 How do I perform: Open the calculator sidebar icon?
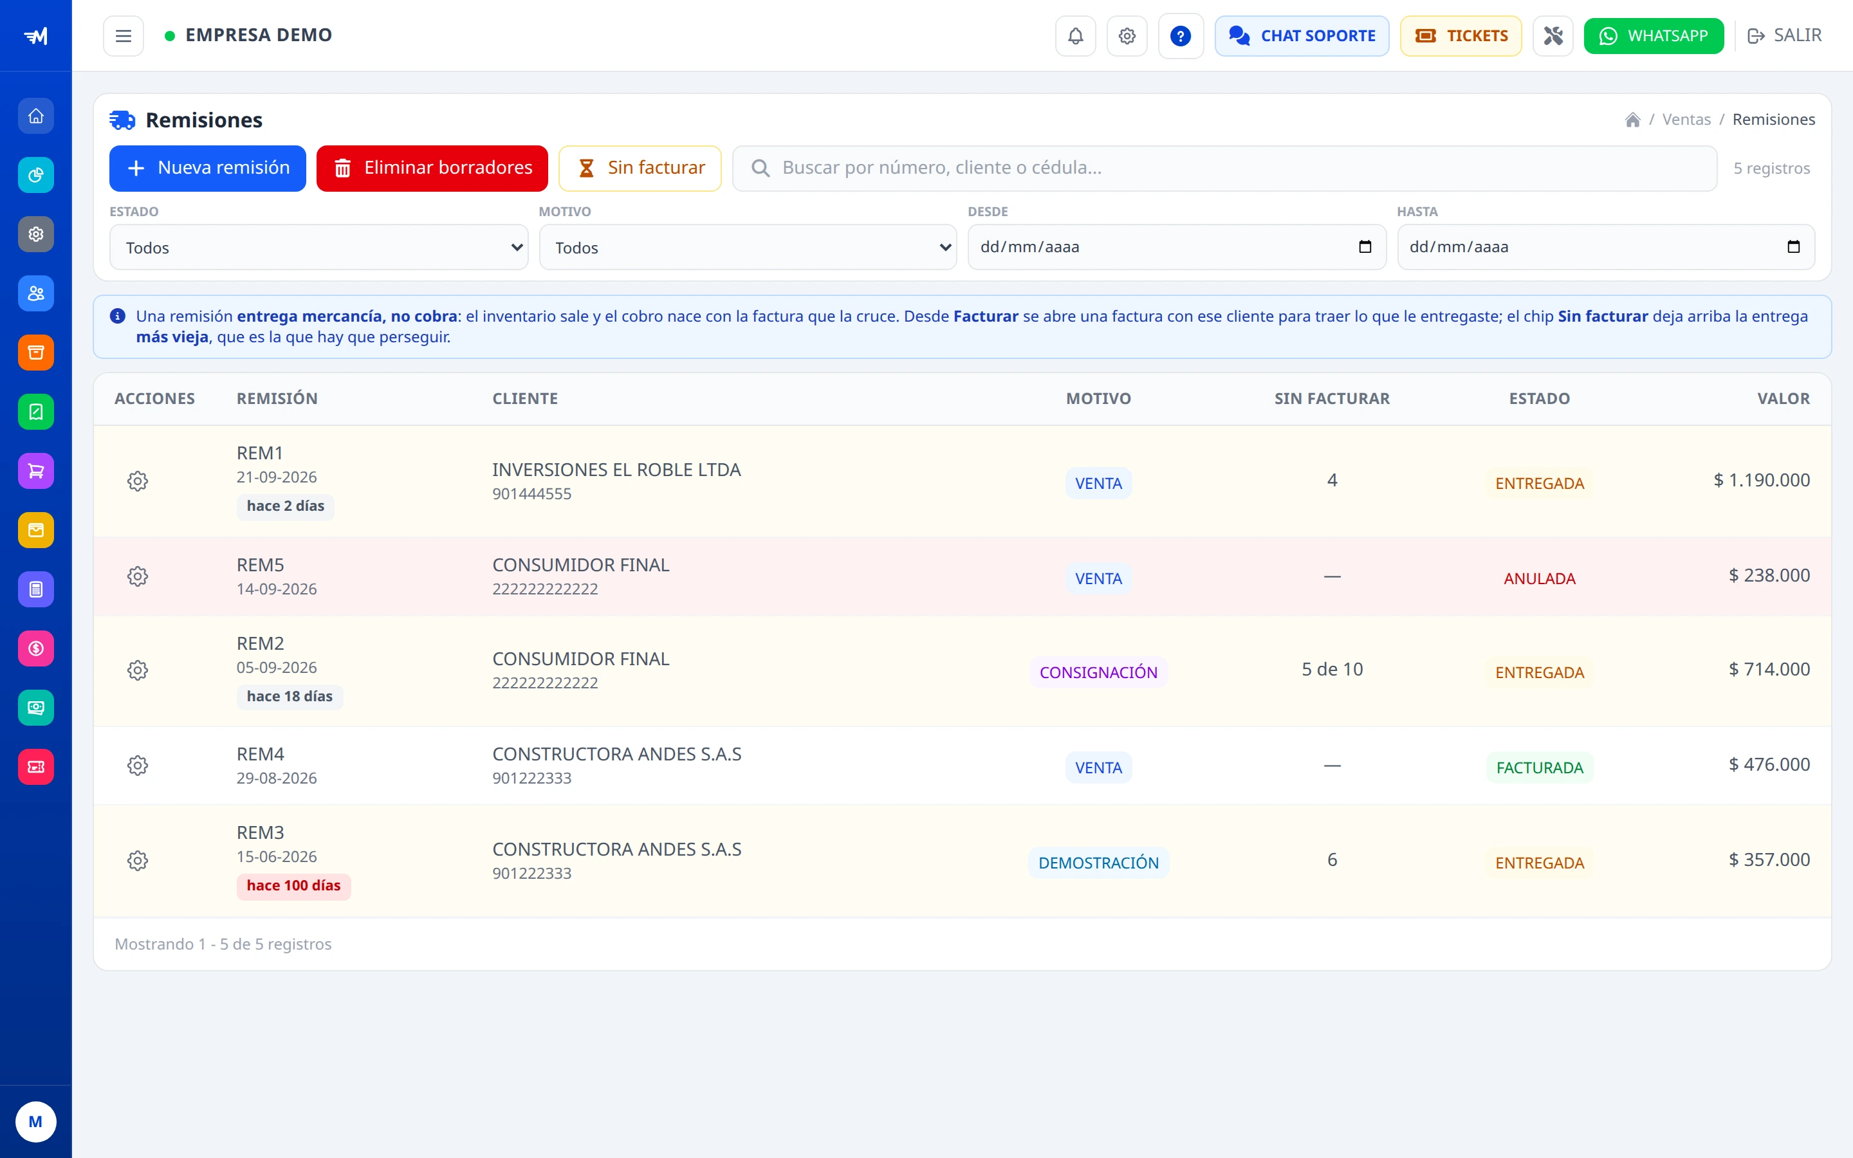[36, 590]
